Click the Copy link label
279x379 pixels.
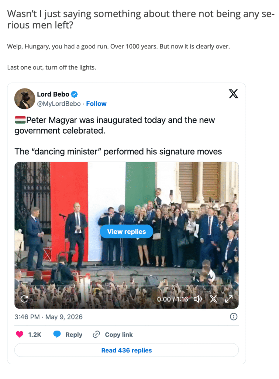coord(119,335)
